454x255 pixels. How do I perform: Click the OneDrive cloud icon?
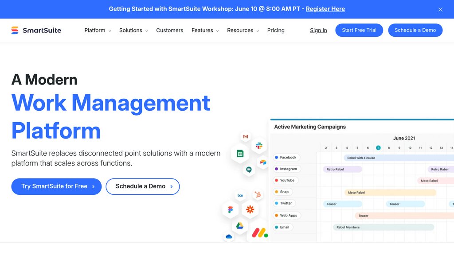point(229,236)
